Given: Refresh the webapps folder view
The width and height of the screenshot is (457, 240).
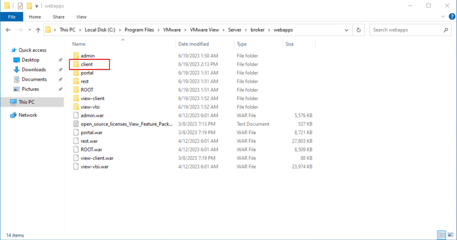Looking at the screenshot, I should (359, 30).
